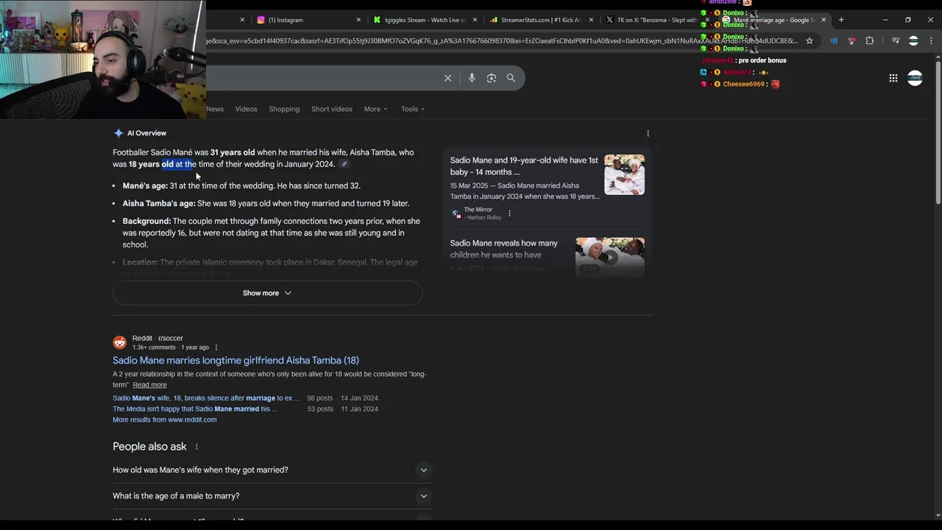
Task: Expand the Tools dropdown
Action: click(x=412, y=109)
